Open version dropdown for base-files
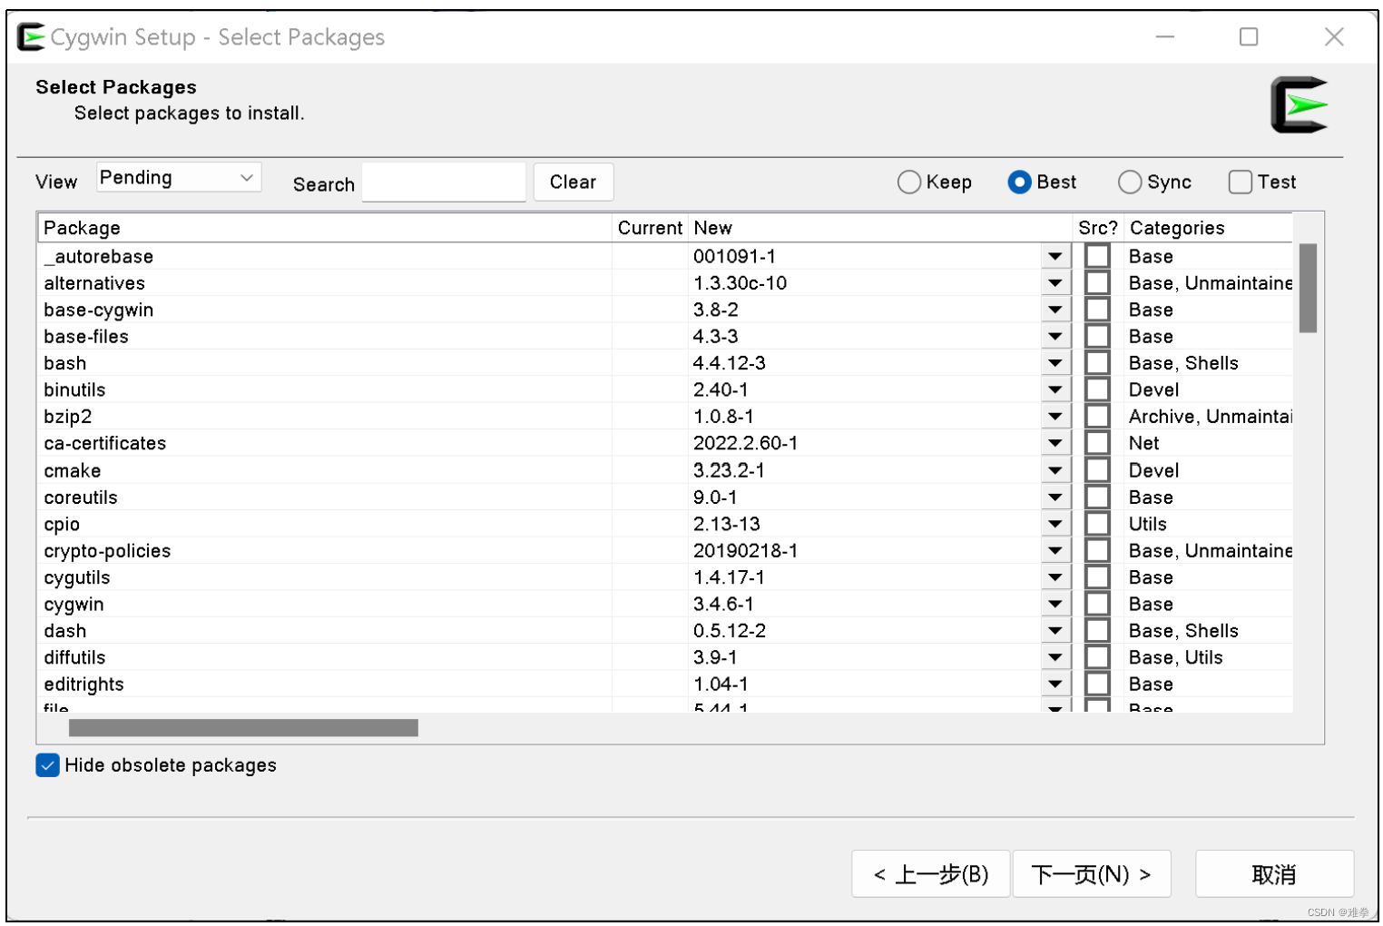Viewport: 1383px width, 926px height. pos(1054,337)
